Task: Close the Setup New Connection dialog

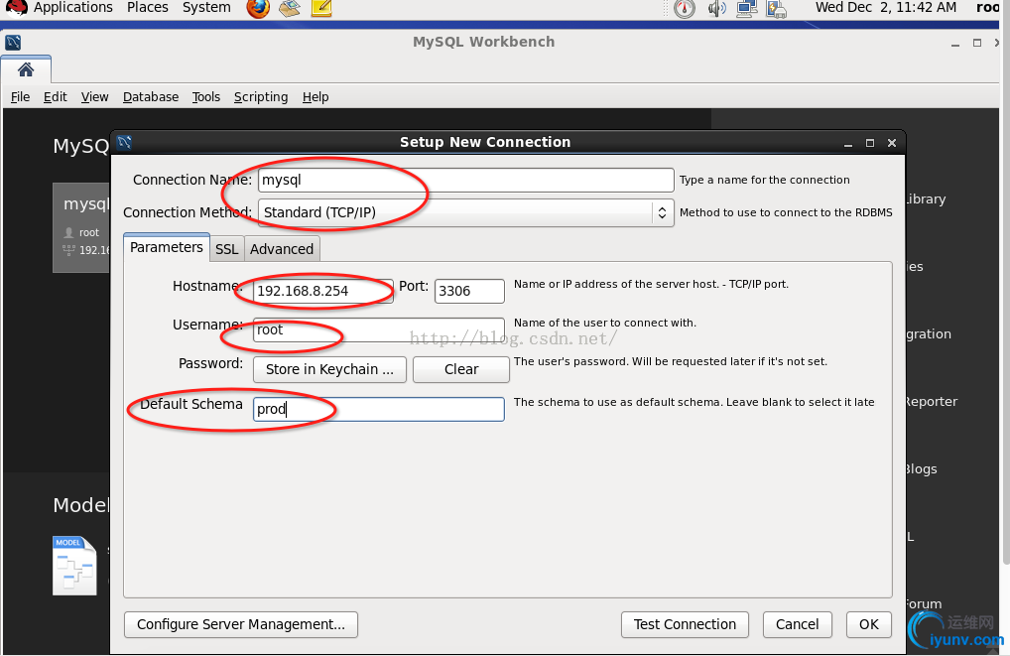Action: click(x=892, y=143)
